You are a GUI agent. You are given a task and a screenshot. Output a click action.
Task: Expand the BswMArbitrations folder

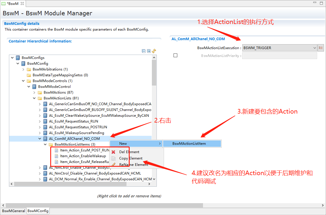click(23, 69)
